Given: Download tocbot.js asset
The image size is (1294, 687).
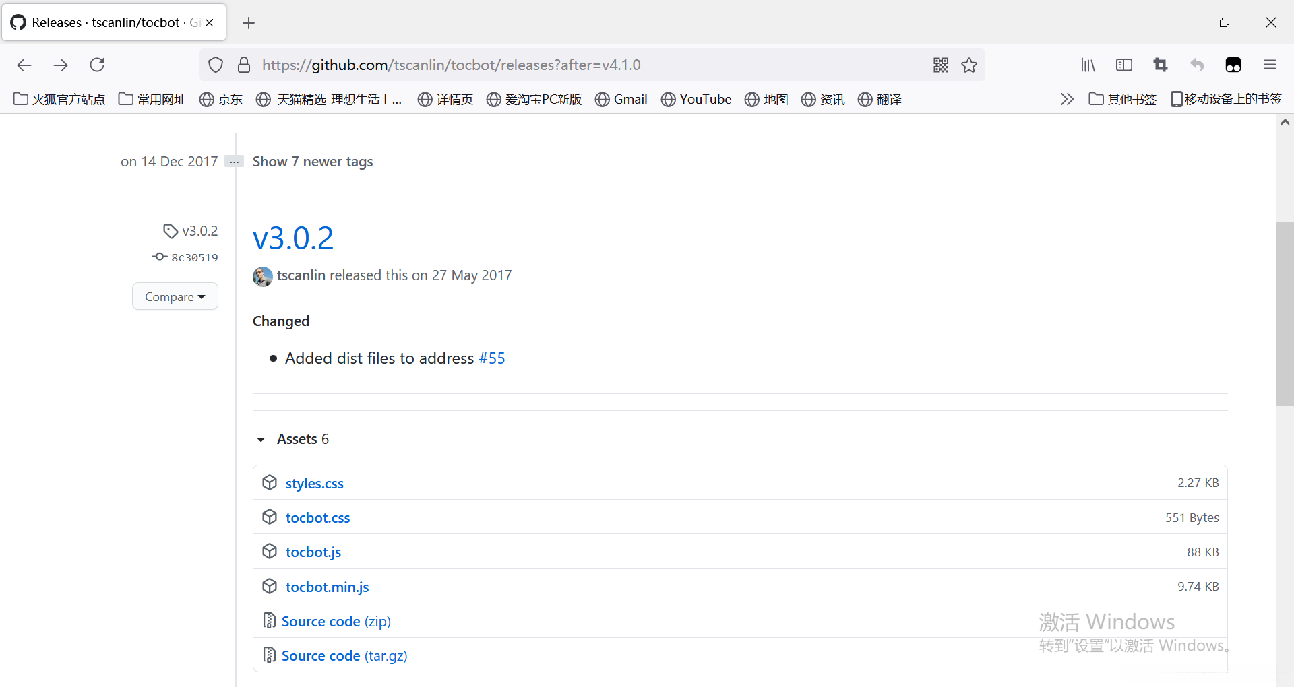Looking at the screenshot, I should [x=313, y=552].
